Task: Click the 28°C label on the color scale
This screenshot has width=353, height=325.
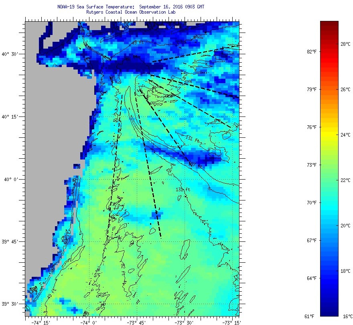Action: coord(345,44)
